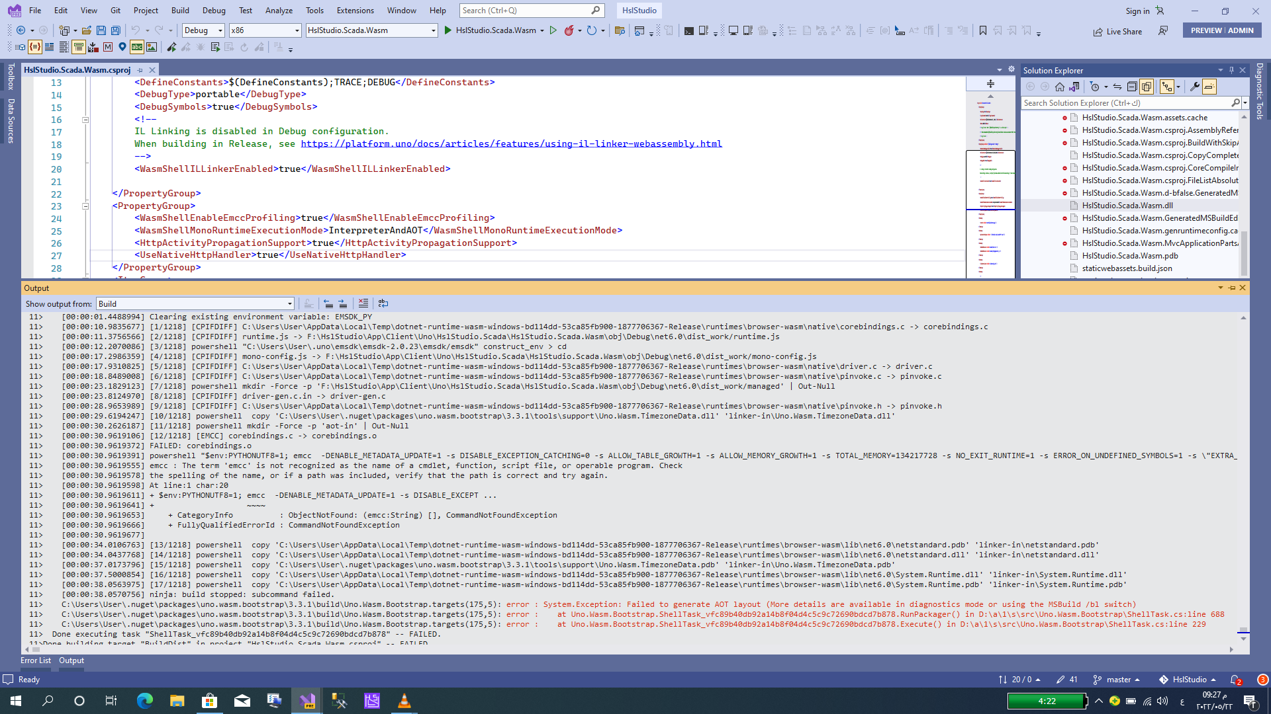The height and width of the screenshot is (714, 1271).
Task: Toggle the curly-braces highlighted toolbar button
Action: pos(34,47)
